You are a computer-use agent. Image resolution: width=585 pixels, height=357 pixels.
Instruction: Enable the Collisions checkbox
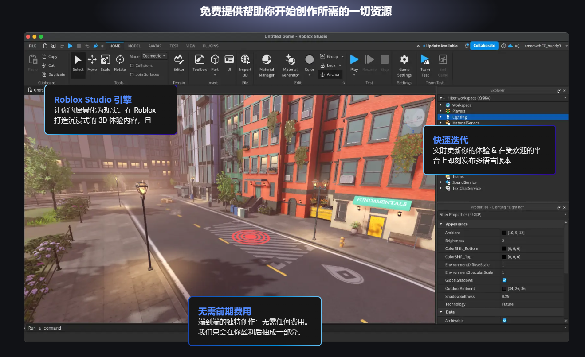click(132, 66)
